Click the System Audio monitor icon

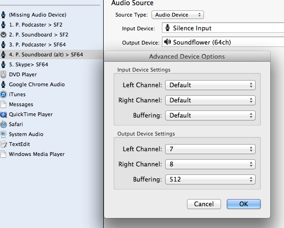coord(3,135)
